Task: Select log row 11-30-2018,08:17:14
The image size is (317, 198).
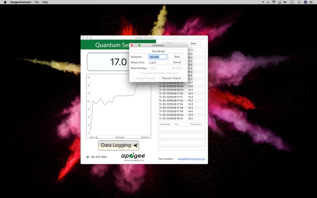Action: click(x=182, y=97)
